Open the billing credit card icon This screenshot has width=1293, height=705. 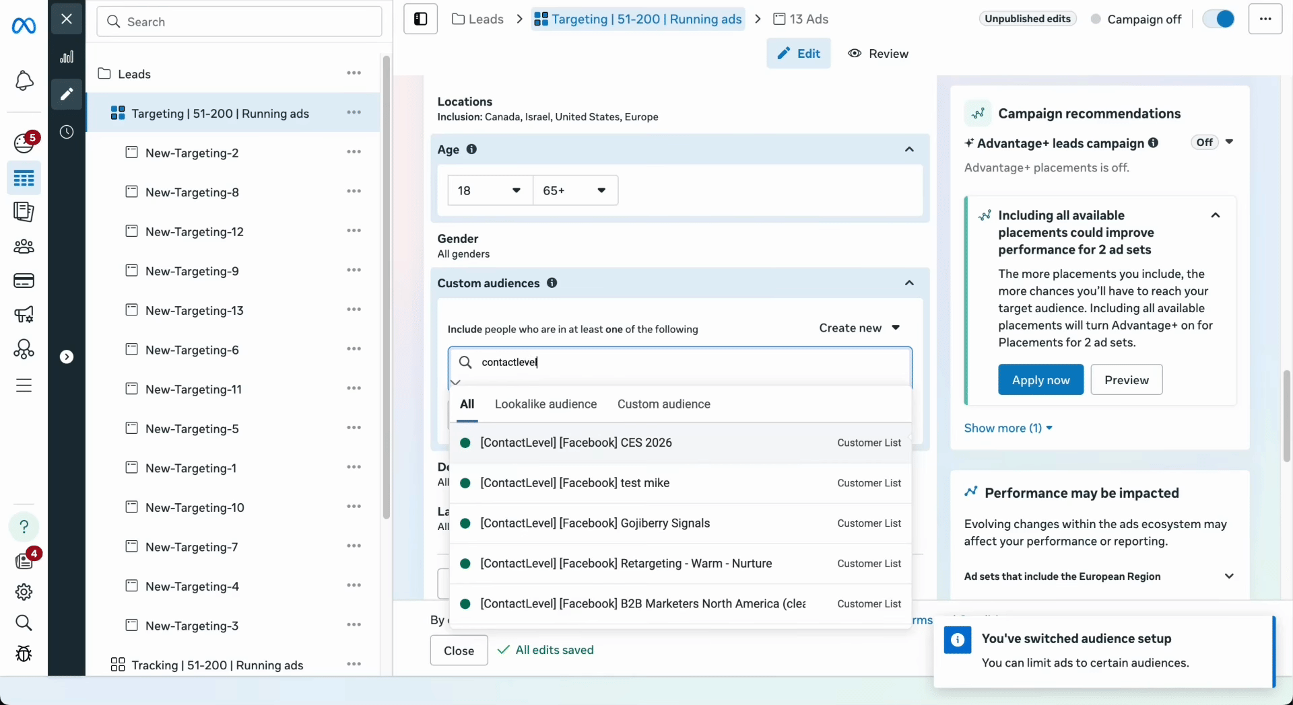(24, 281)
